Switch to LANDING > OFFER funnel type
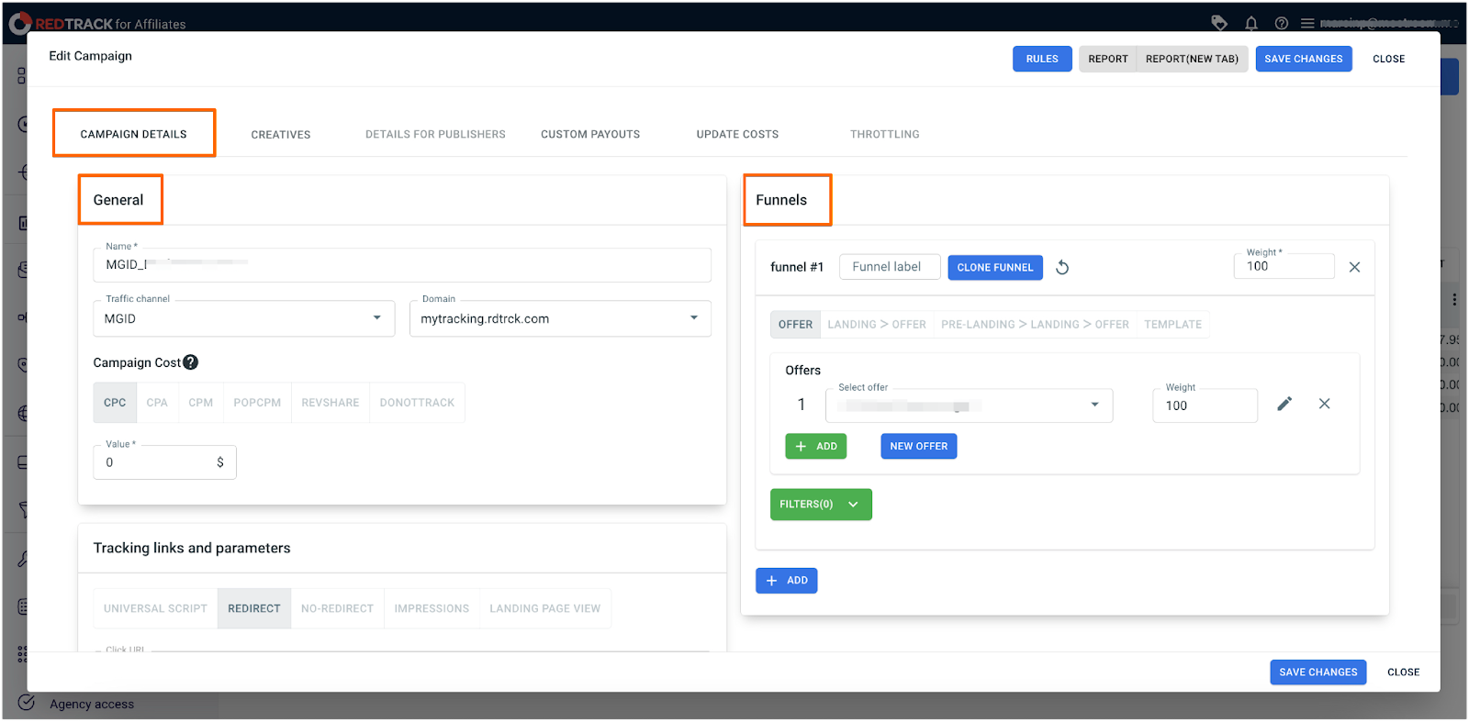This screenshot has height=722, width=1469. coord(876,325)
